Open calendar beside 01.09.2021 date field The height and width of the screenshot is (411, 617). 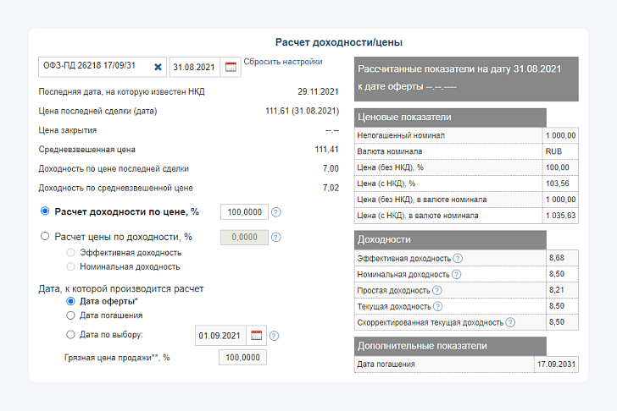(x=257, y=336)
